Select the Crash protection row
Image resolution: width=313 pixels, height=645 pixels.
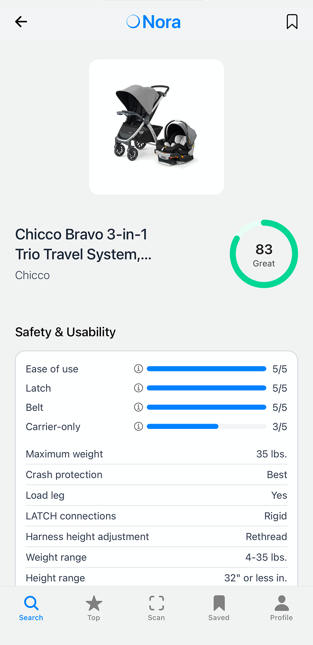click(x=156, y=474)
